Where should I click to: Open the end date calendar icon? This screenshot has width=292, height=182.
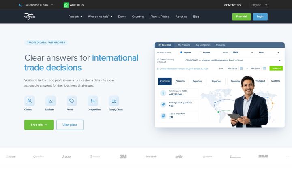pos(264,68)
